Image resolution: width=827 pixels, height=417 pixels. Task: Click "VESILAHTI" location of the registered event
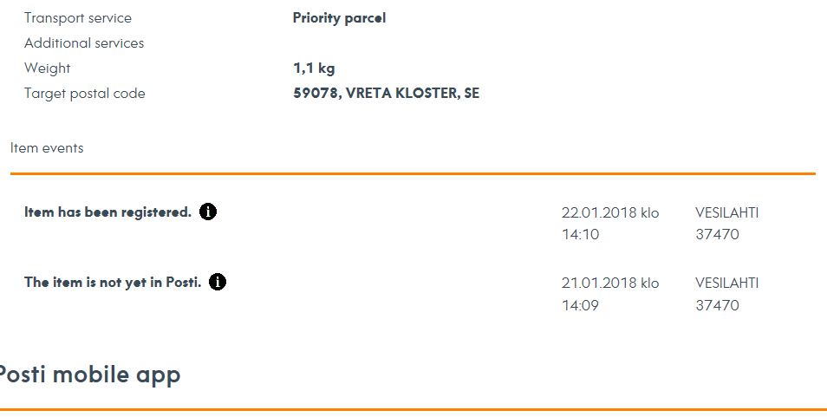click(x=726, y=212)
